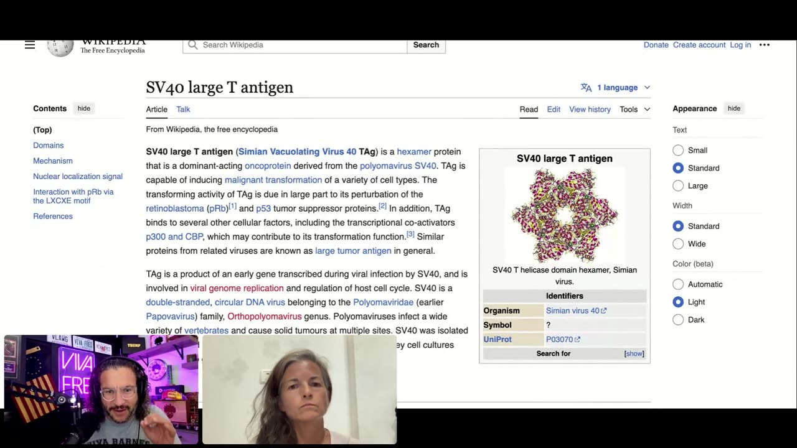Go to References section in contents

point(52,216)
